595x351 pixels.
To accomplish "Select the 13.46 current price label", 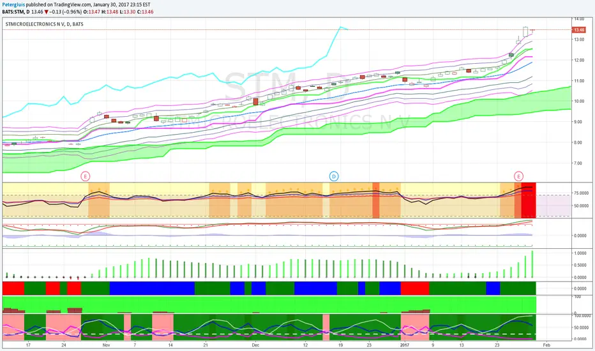I will click(578, 30).
